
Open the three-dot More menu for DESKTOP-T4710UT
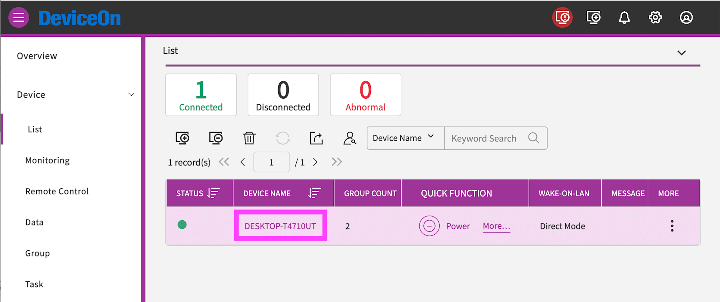tap(672, 226)
